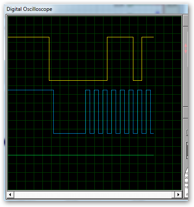Click the yellow trace's falling edge
194x207 pixels.
[49, 59]
